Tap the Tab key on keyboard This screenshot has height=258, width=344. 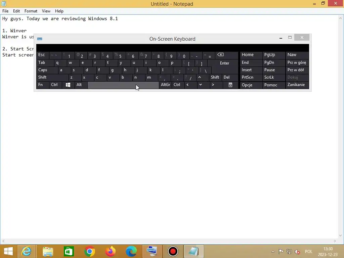[x=45, y=62]
